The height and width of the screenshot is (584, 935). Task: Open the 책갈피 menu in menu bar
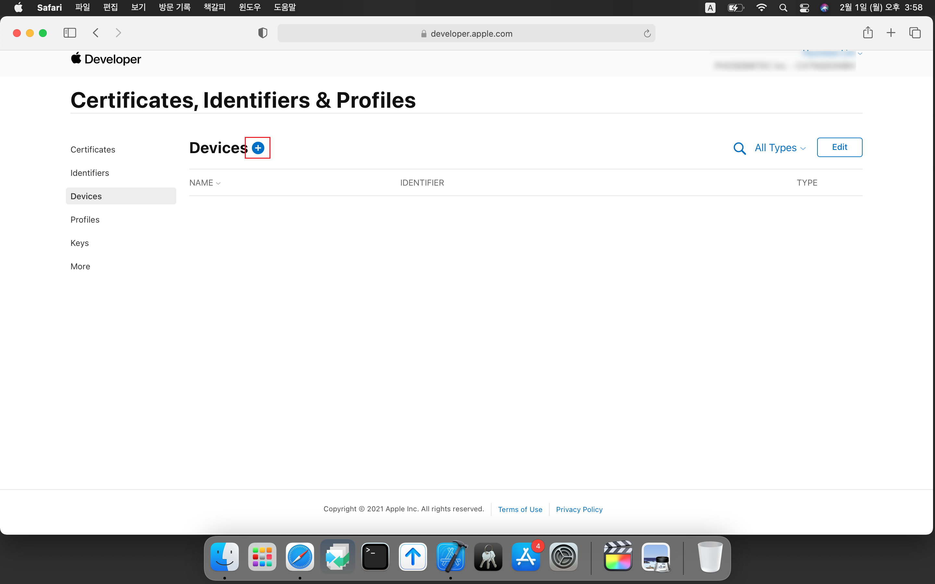pyautogui.click(x=214, y=7)
